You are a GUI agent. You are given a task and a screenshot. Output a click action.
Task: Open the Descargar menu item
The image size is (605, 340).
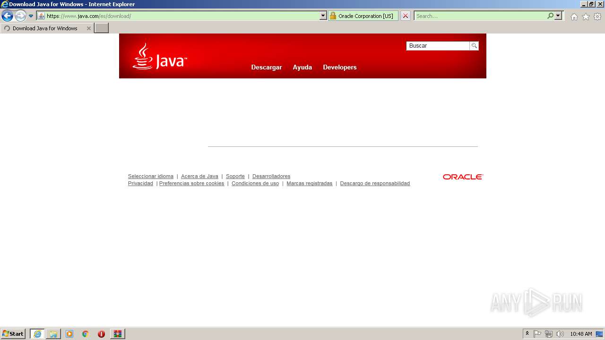coord(267,68)
